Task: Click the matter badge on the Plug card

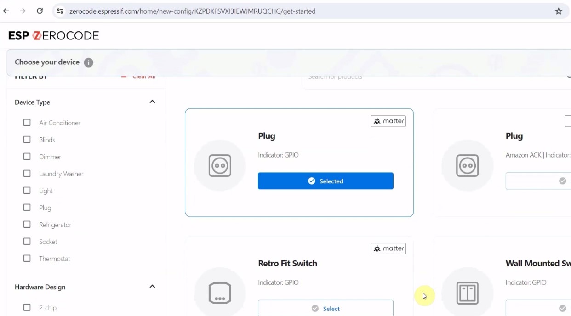Action: [388, 121]
